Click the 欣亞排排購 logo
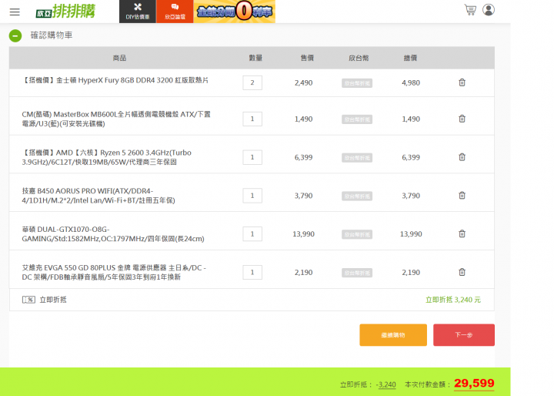Image resolution: width=554 pixels, height=396 pixels. click(65, 12)
